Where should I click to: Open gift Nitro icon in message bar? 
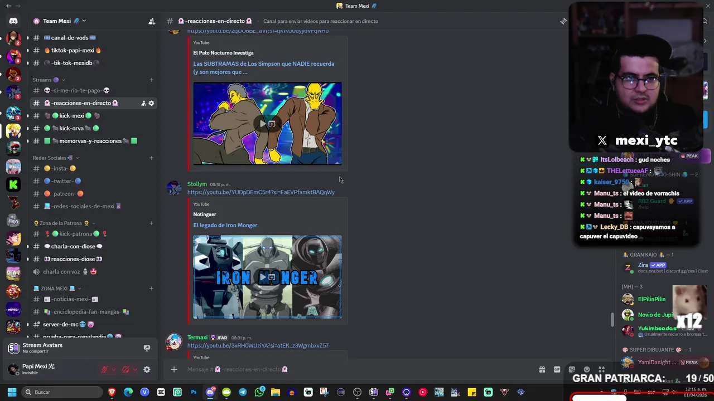(x=542, y=369)
